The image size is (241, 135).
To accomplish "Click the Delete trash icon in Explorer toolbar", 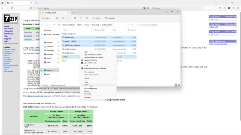I will (x=87, y=18).
